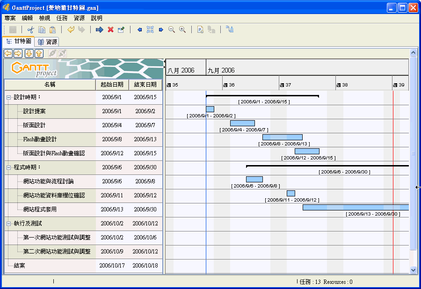
Task: Click the zoom out magnifier icon
Action: (x=172, y=29)
